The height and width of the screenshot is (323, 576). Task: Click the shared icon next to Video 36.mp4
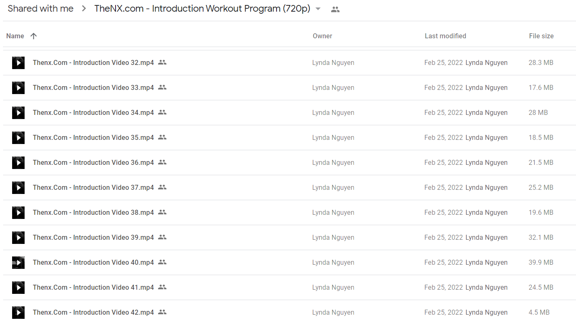coord(162,162)
